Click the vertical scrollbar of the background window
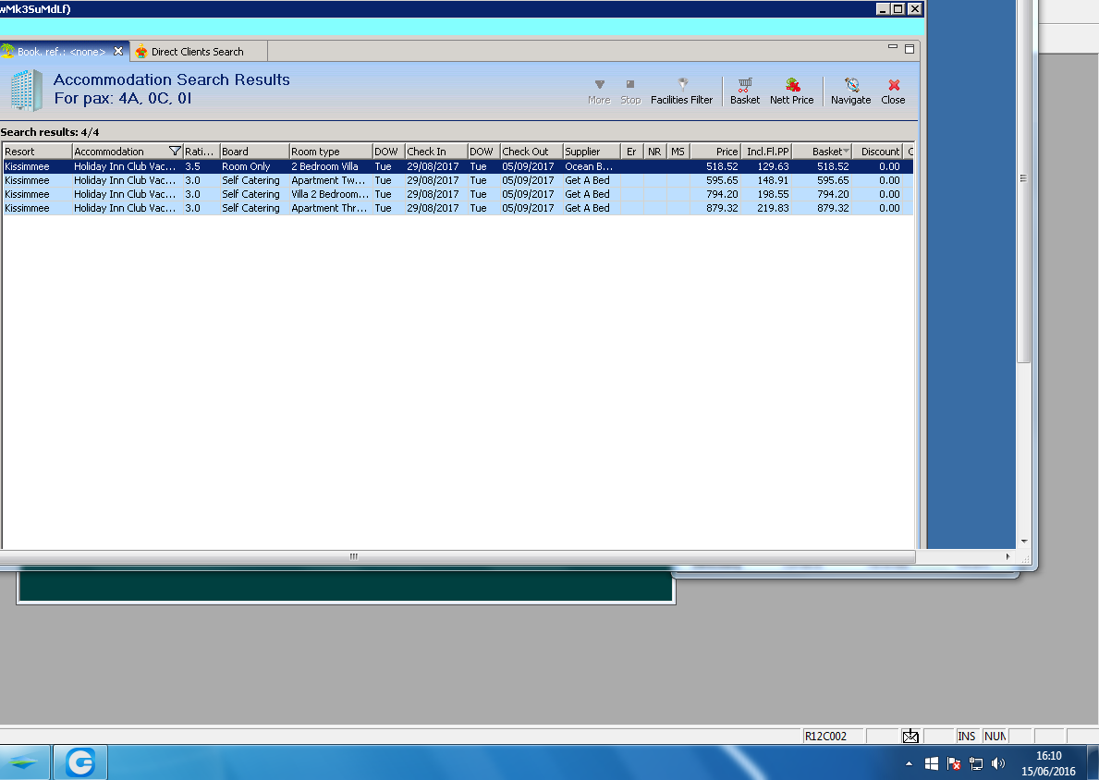1099x780 pixels. tap(1023, 181)
